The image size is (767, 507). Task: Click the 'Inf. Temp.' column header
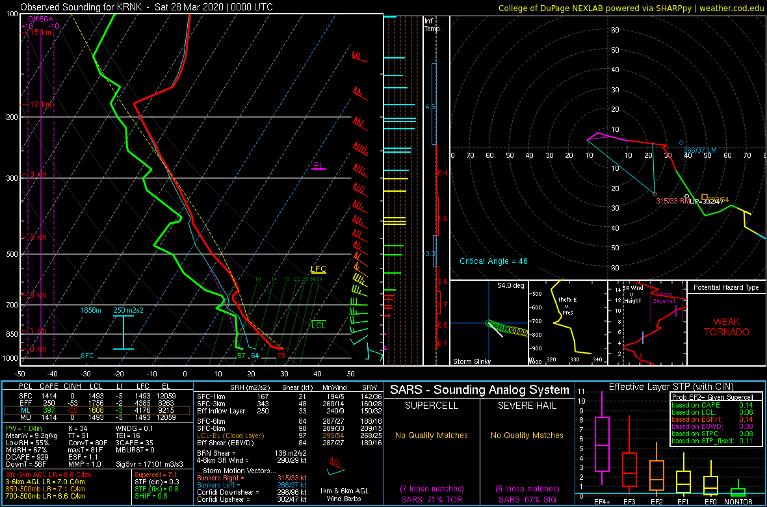click(433, 25)
